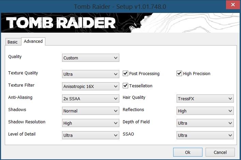This screenshot has width=241, height=160.
Task: Click the Cancel button
Action: (x=220, y=152)
